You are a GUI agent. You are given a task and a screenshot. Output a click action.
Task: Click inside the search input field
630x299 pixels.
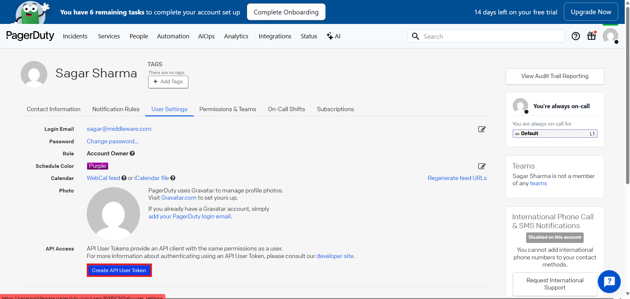(x=477, y=36)
